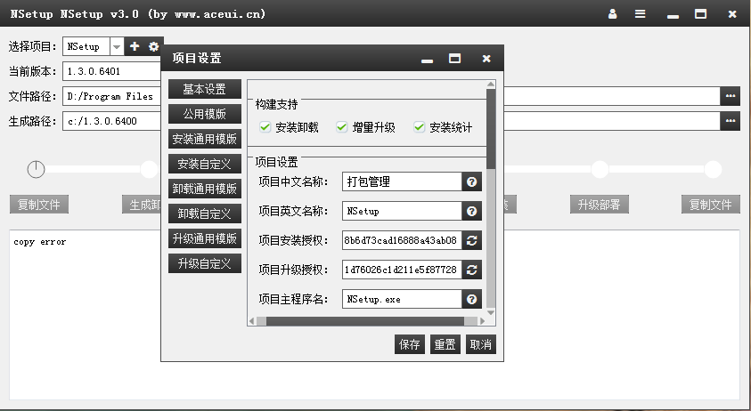Screen dimensions: 751x411
Task: Click scroll-down arrow in settings panel
Action: pyautogui.click(x=491, y=312)
